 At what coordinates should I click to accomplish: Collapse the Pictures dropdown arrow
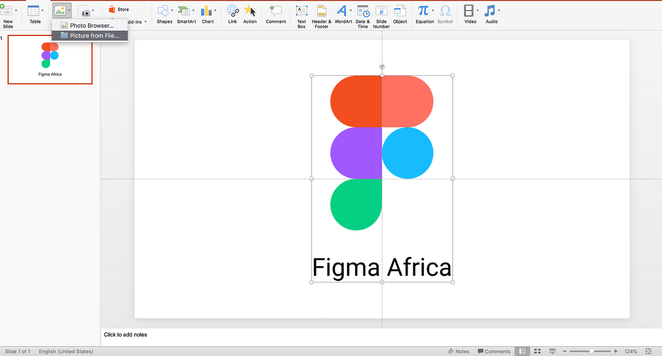pyautogui.click(x=69, y=11)
